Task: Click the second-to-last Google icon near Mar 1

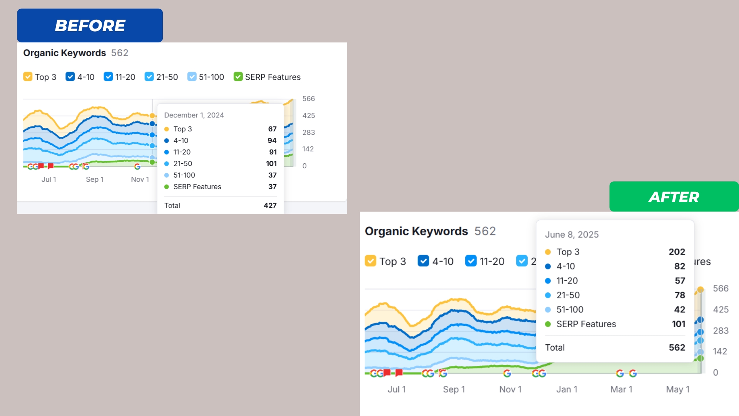Action: pos(620,373)
